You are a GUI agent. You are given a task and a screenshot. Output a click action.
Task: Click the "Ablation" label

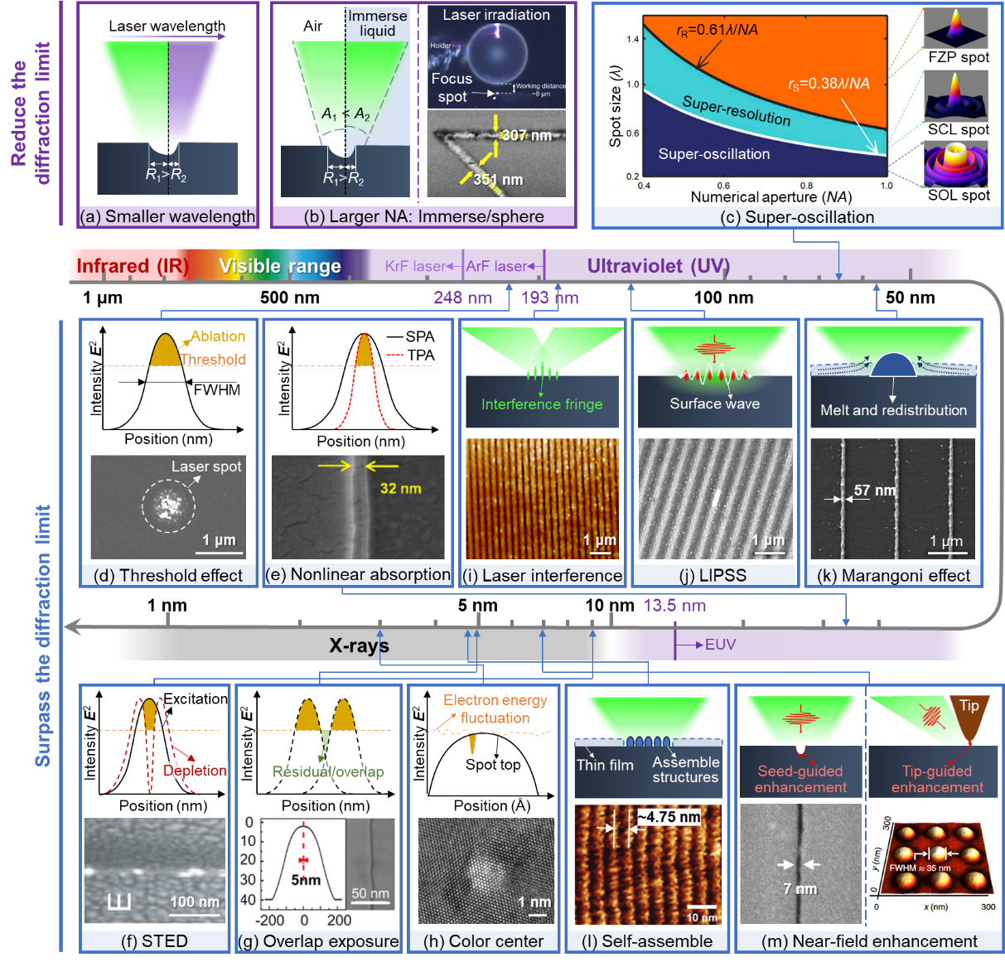click(x=218, y=336)
